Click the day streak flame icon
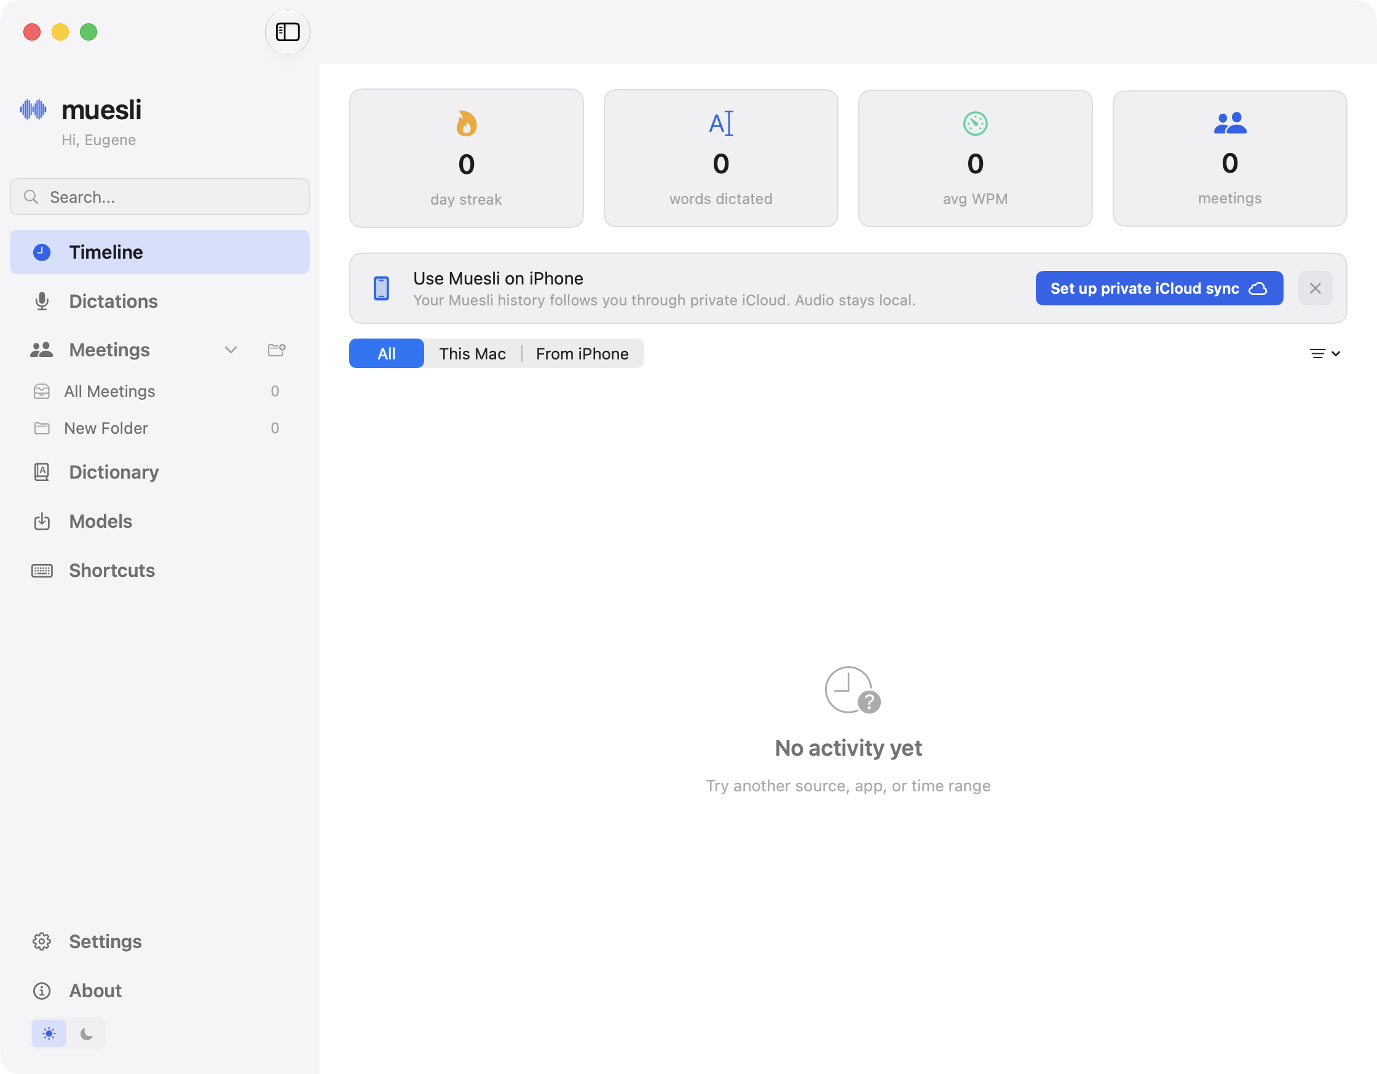 pyautogui.click(x=467, y=123)
